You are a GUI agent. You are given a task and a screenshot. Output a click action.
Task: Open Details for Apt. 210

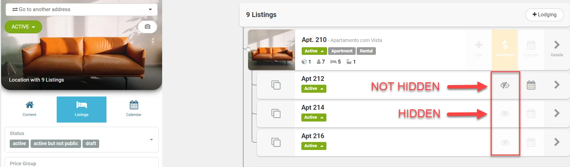tap(557, 49)
